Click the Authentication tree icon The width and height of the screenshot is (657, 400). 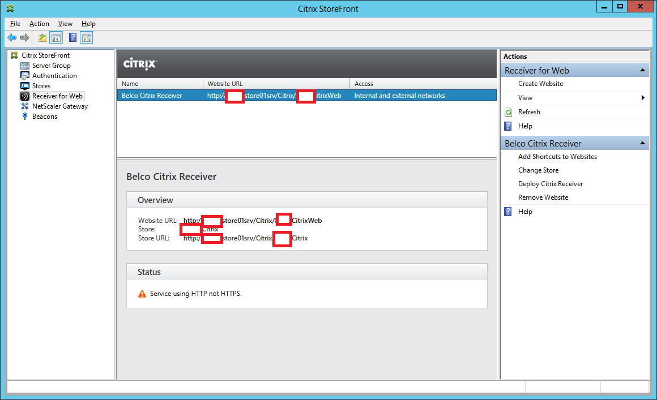25,76
